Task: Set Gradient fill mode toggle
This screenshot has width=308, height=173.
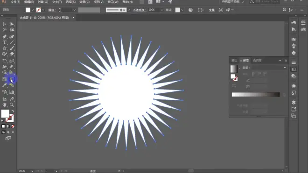Action: [x=8, y=126]
